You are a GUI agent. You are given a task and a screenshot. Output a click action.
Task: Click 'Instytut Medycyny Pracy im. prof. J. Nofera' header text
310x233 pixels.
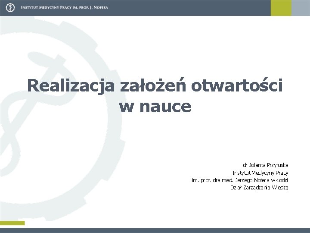click(x=65, y=7)
